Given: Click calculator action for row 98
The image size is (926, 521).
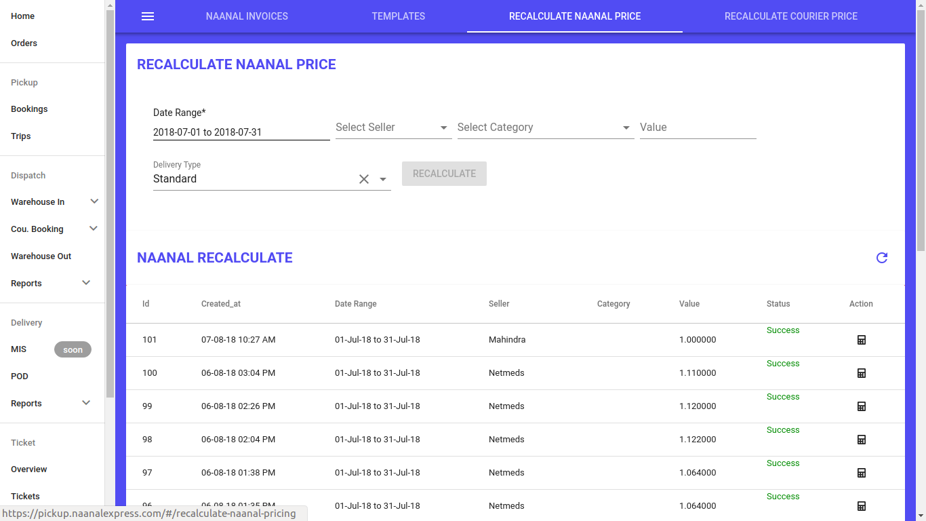Looking at the screenshot, I should tap(862, 440).
